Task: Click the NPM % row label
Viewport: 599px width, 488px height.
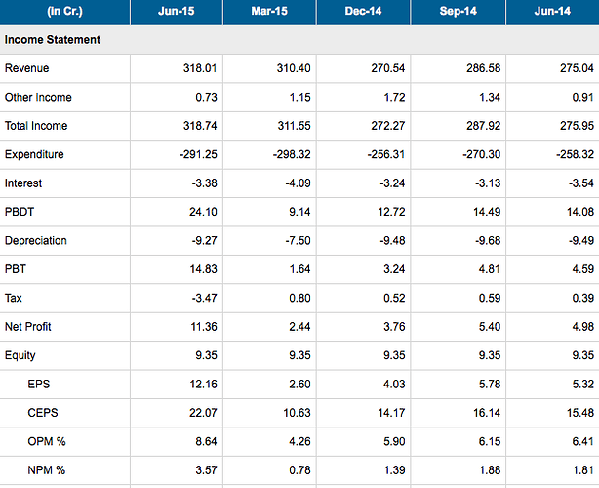Action: pyautogui.click(x=46, y=470)
